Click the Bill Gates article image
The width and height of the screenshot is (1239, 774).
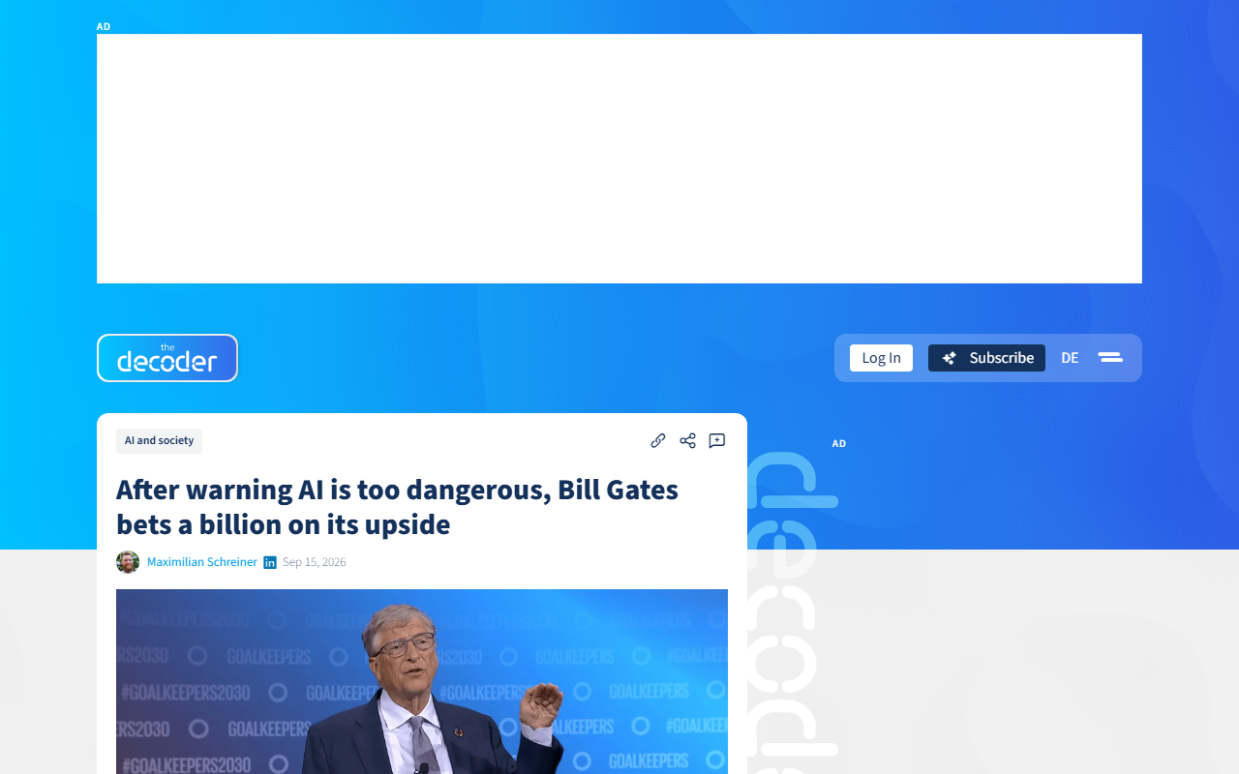coord(422,681)
